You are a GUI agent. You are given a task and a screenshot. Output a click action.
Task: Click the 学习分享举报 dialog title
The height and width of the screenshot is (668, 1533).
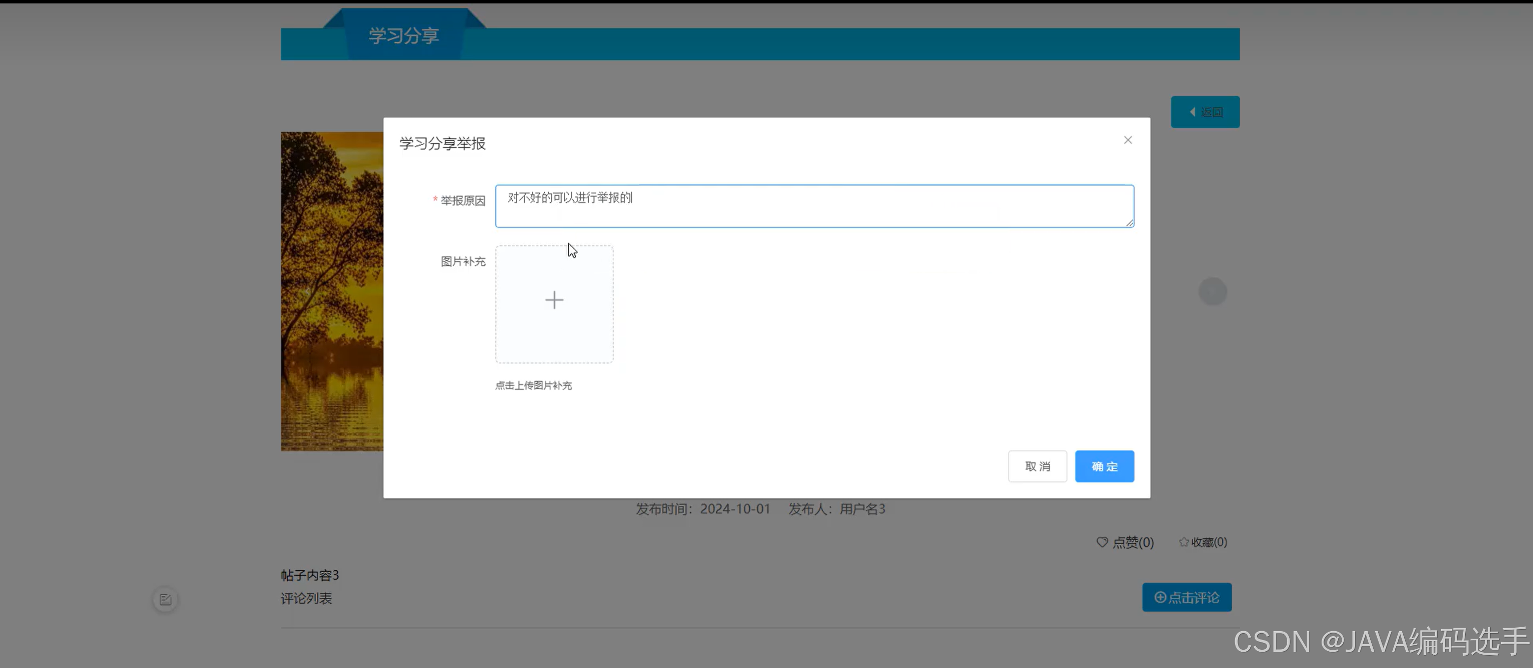(442, 143)
